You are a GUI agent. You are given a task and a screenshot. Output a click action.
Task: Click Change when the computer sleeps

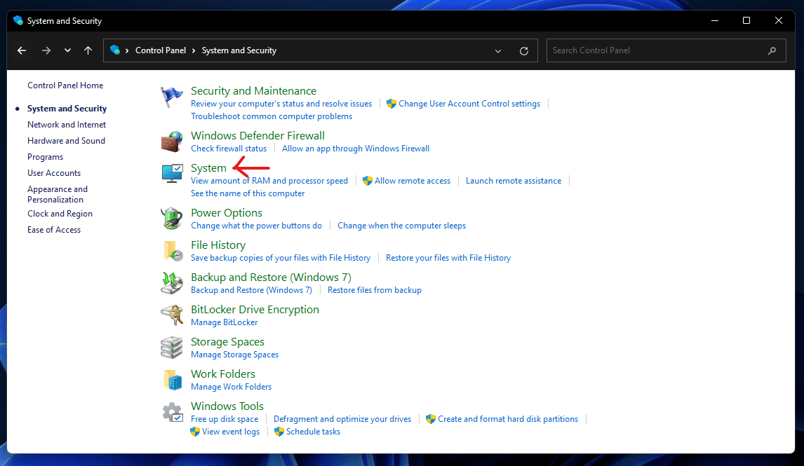[401, 226]
